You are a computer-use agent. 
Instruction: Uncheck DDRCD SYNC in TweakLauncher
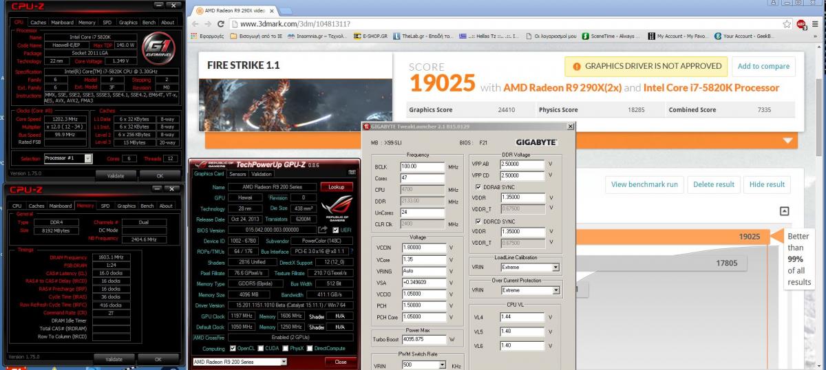478,221
